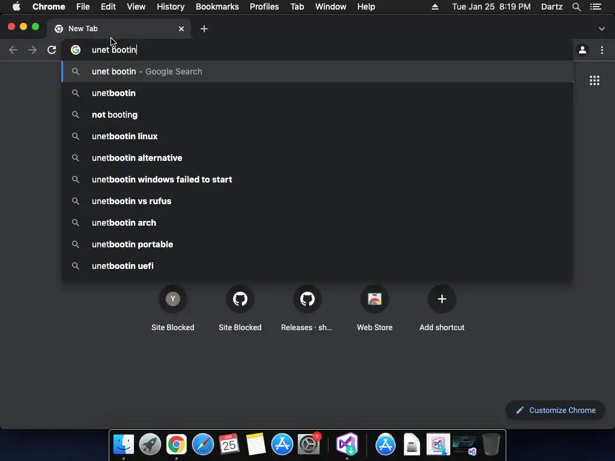Expand the tab search chevron
Screen dimensions: 615x461
tap(602, 29)
